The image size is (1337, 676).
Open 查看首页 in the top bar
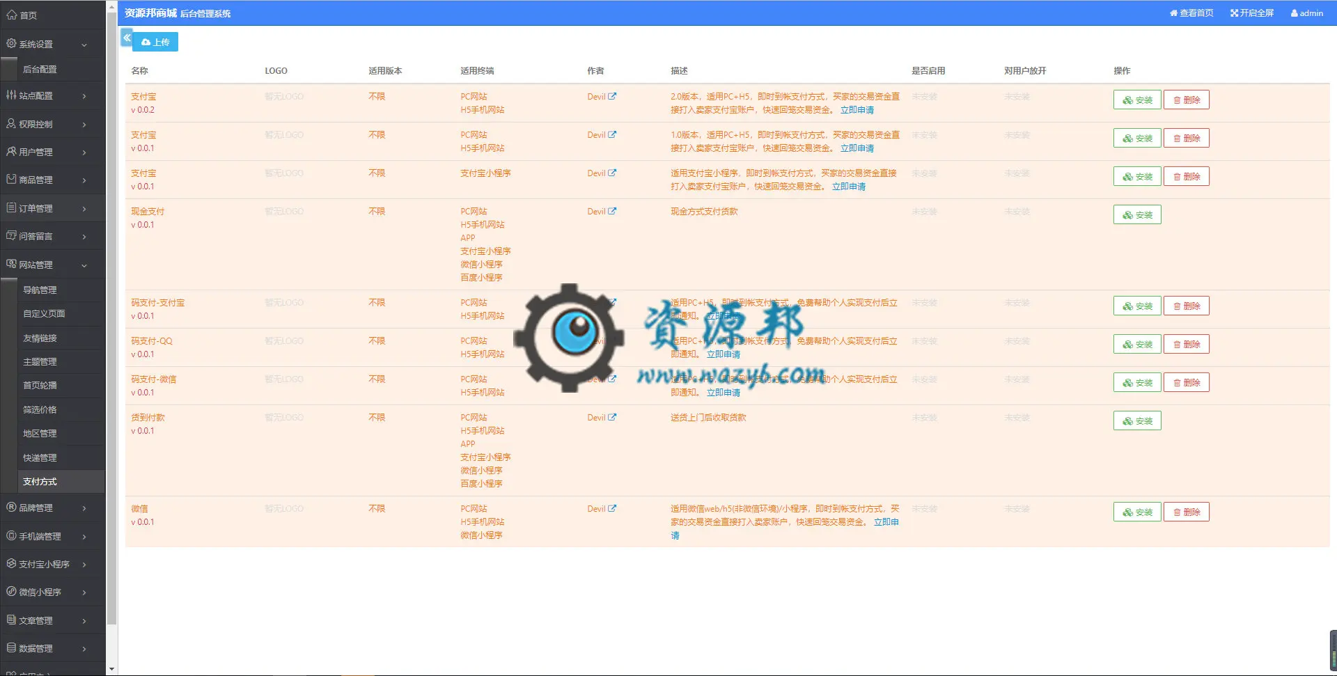(1191, 13)
